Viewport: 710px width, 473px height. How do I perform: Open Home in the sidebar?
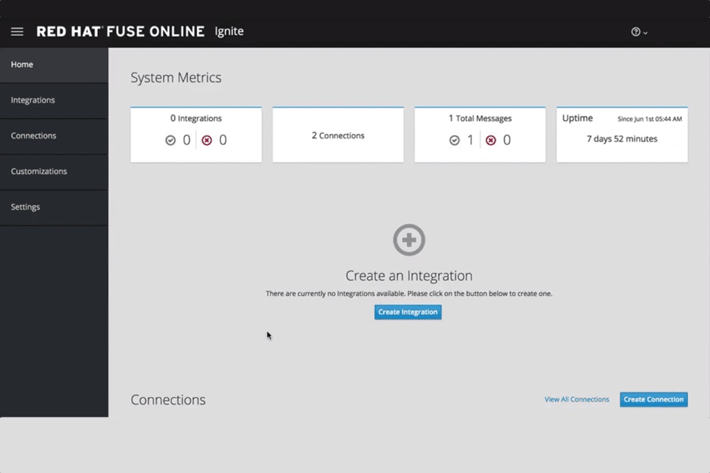tap(54, 64)
